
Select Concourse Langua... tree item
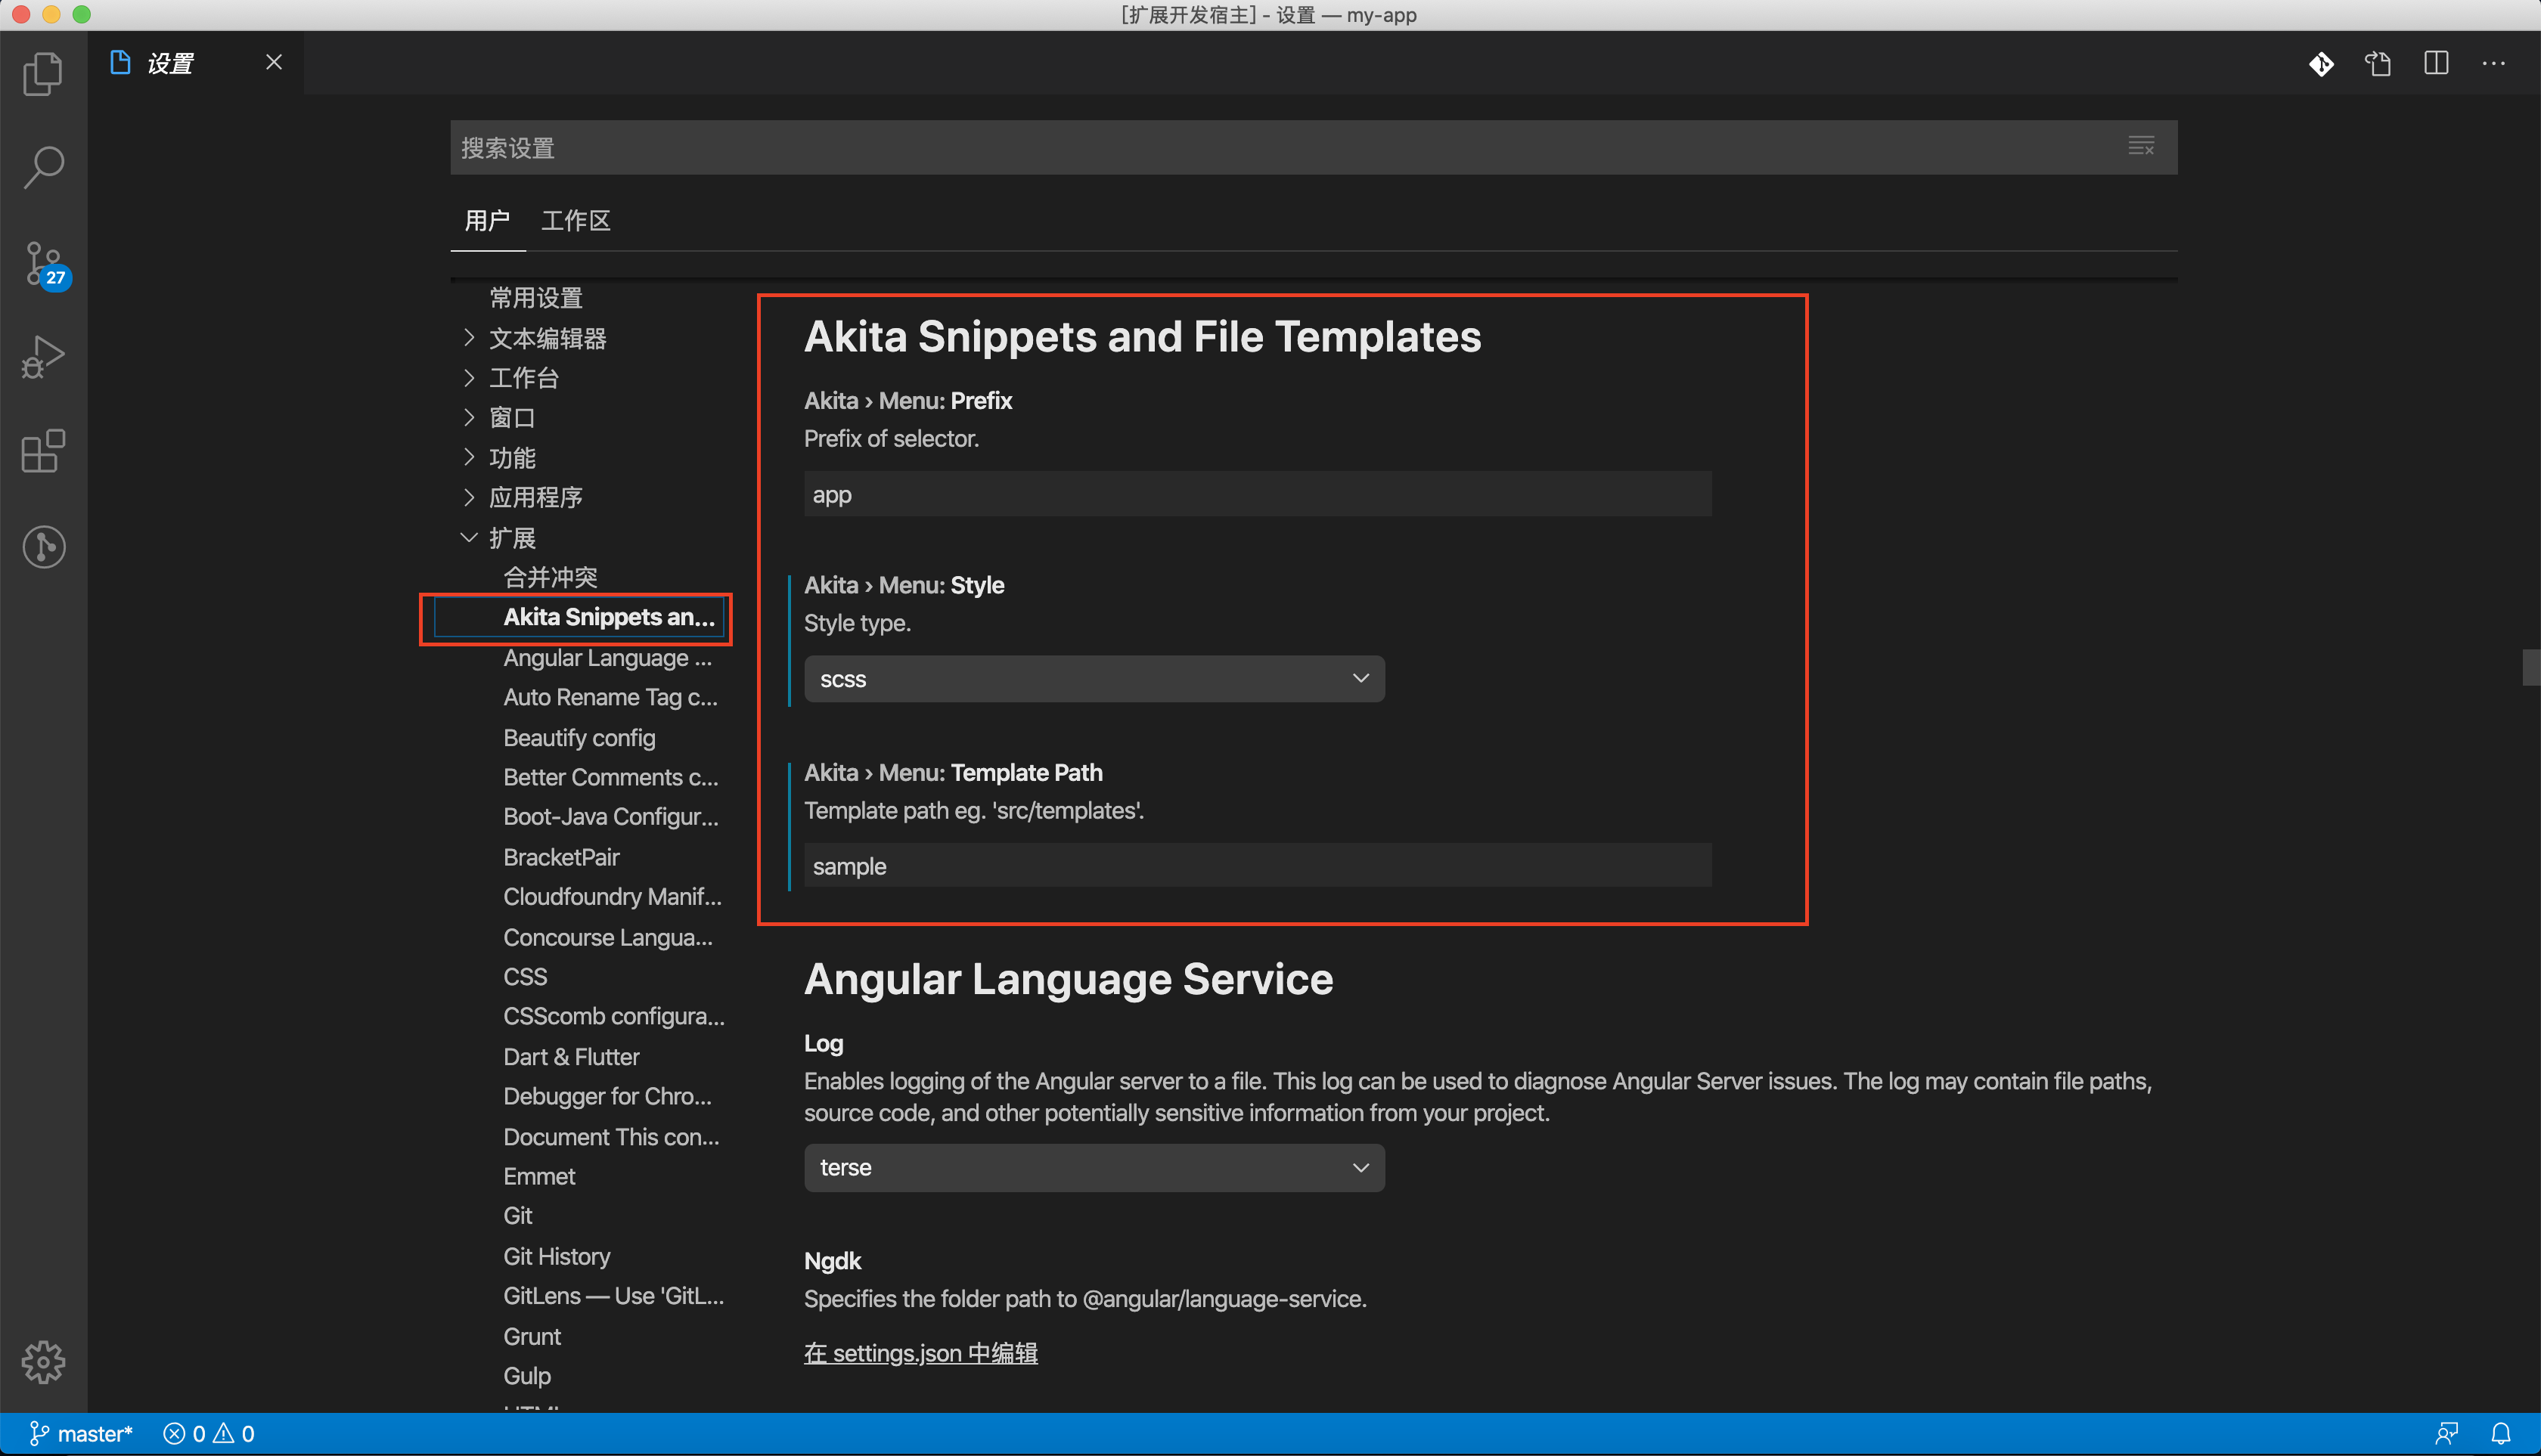607,937
